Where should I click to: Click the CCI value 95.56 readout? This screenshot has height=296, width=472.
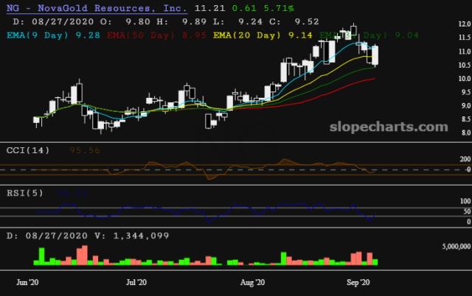click(x=84, y=150)
